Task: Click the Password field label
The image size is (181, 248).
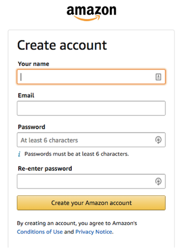Action: [31, 127]
